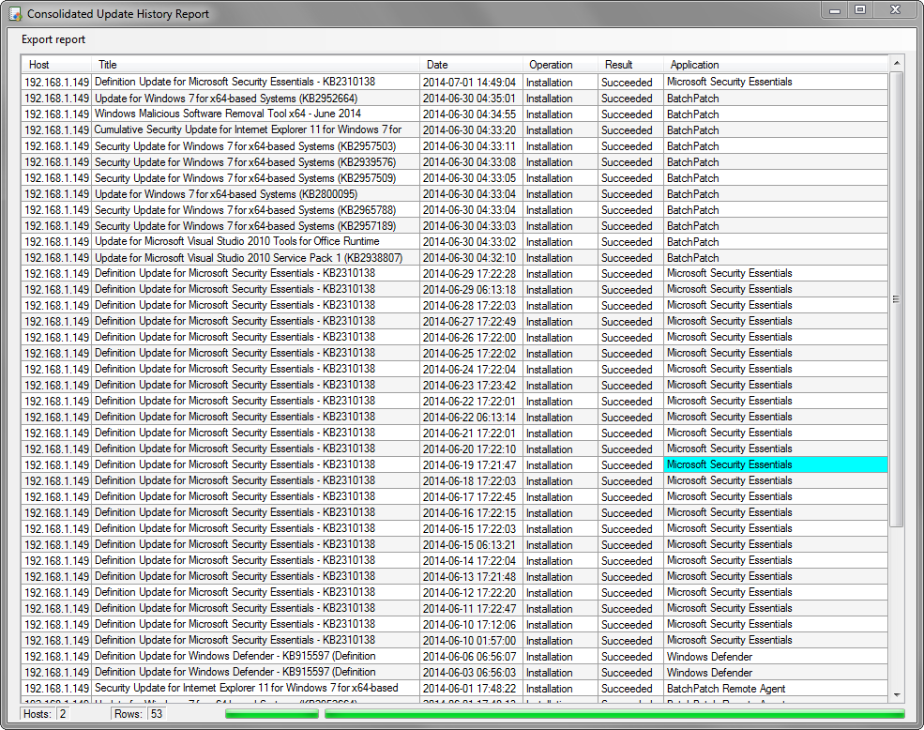Screen dimensions: 924x730
Task: Click Windows Defender cell dated 2014-06-03
Action: tap(776, 672)
